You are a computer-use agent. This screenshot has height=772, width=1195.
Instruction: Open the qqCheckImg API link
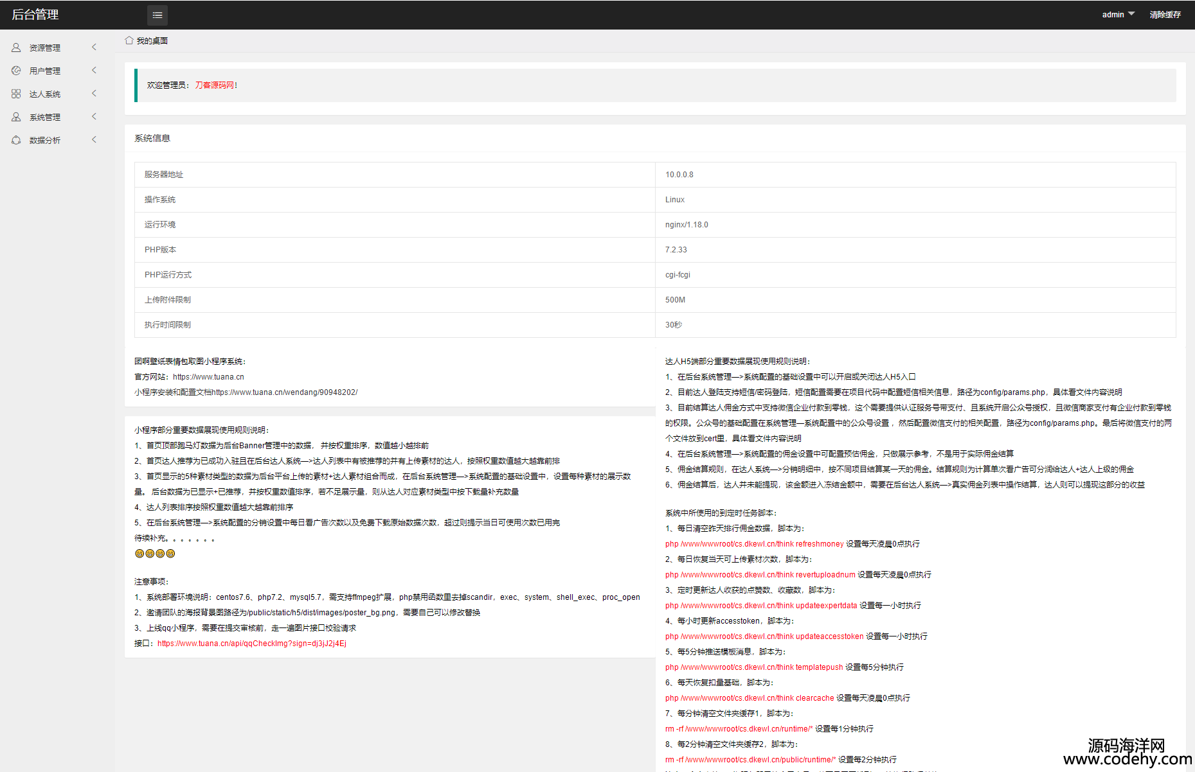point(252,644)
